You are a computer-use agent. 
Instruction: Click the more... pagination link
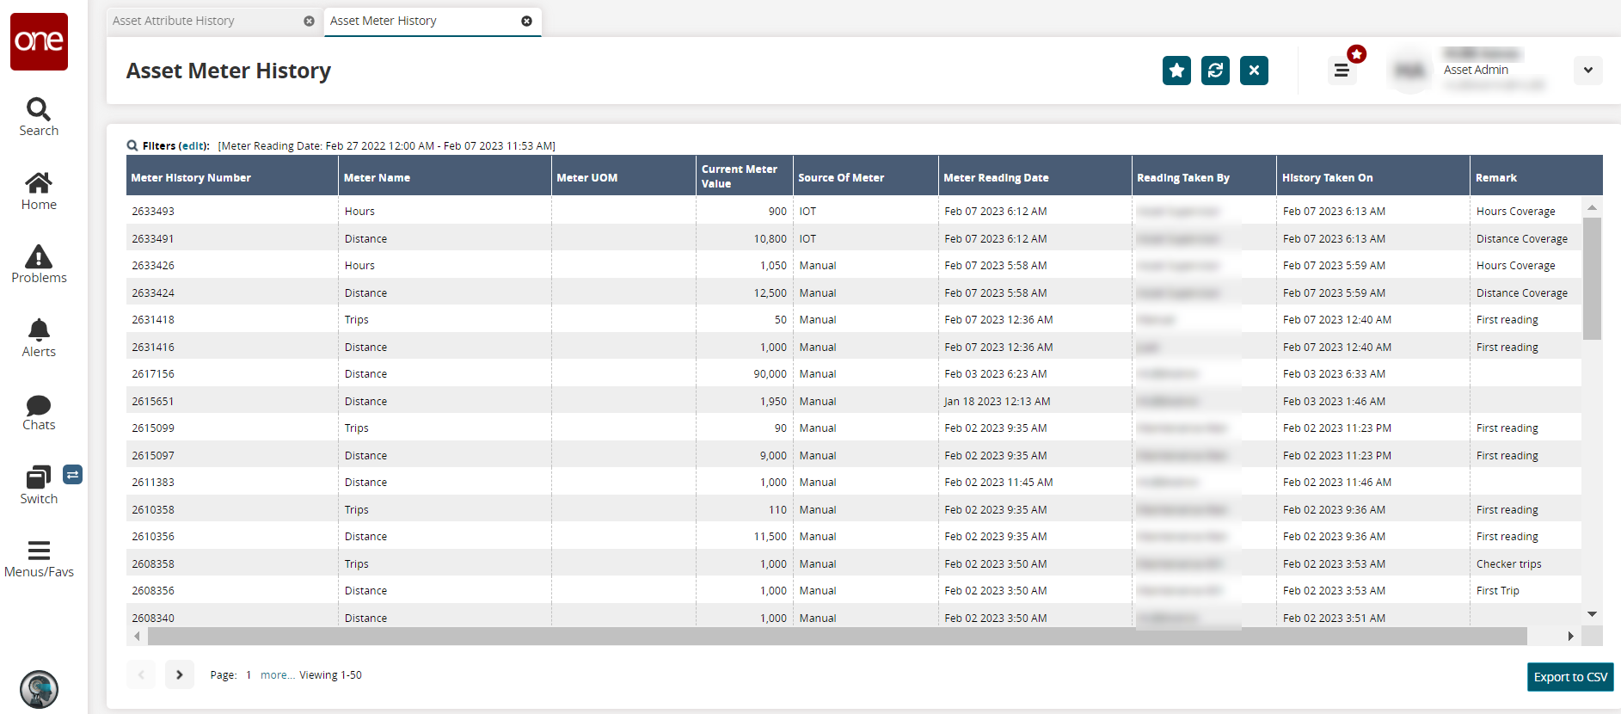coord(278,675)
